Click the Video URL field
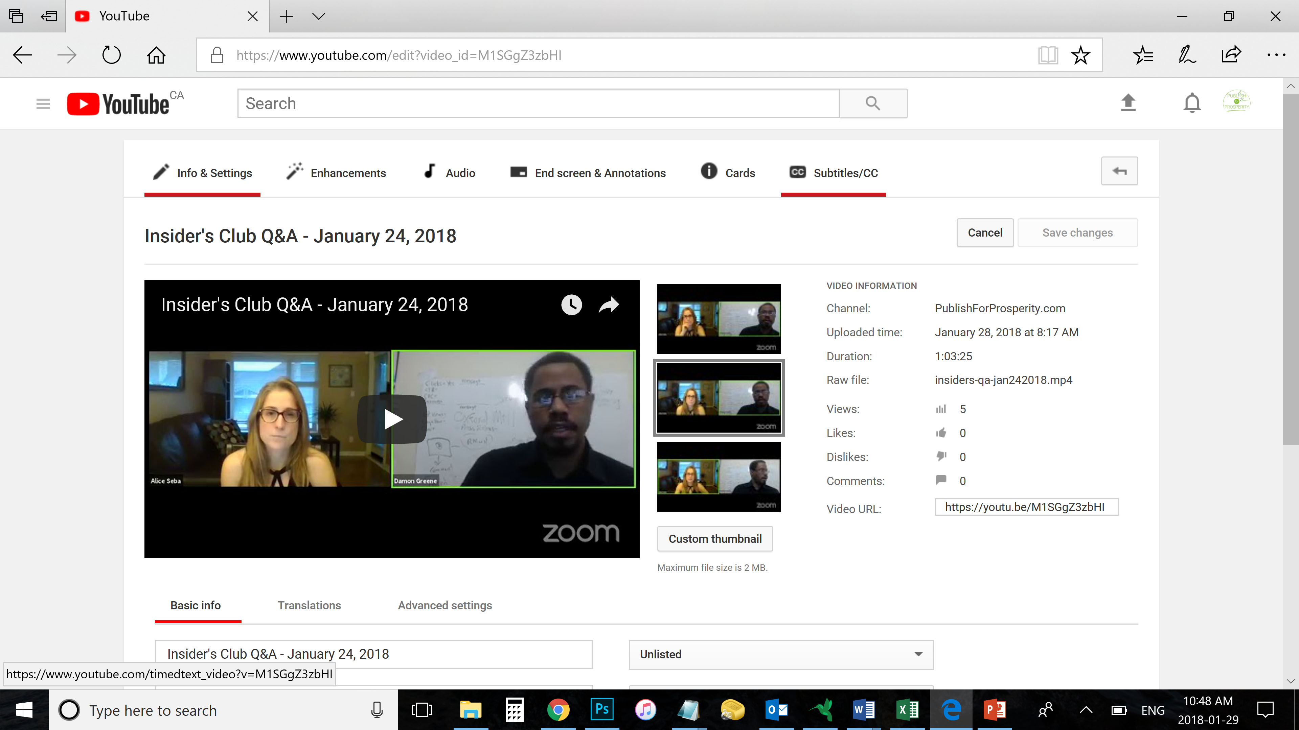This screenshot has height=730, width=1299. [x=1026, y=507]
